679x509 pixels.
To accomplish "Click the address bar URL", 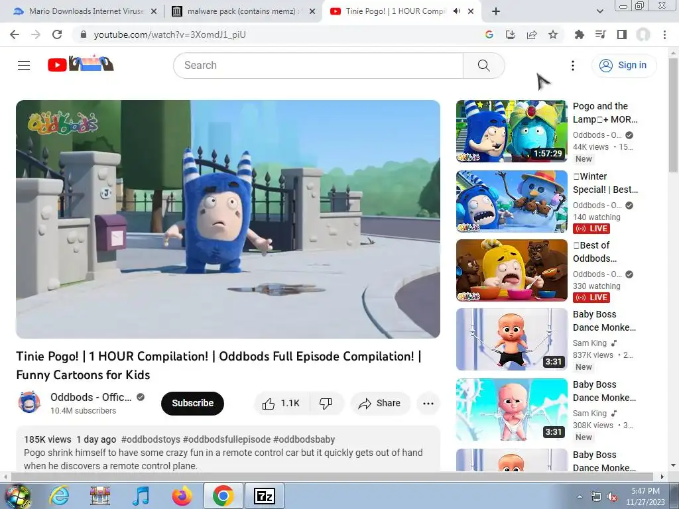I will 170,34.
